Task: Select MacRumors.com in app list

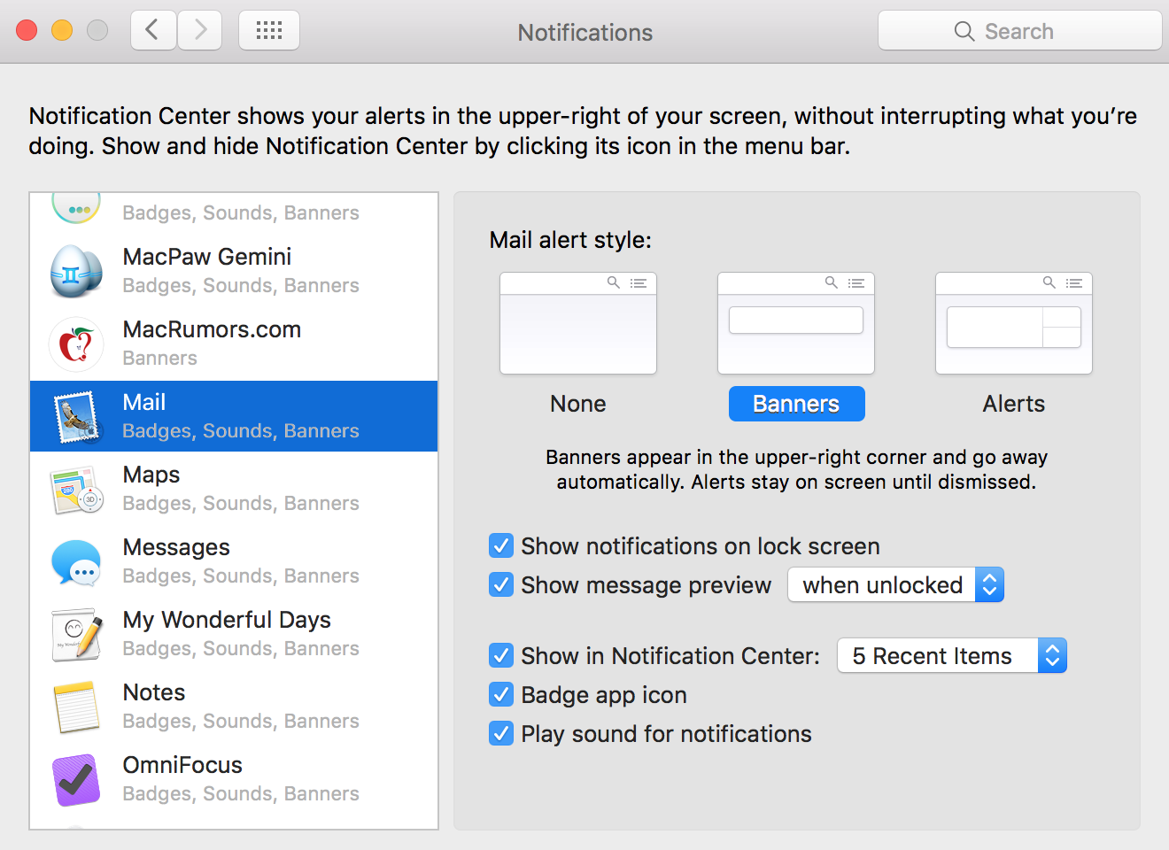Action: [x=234, y=344]
